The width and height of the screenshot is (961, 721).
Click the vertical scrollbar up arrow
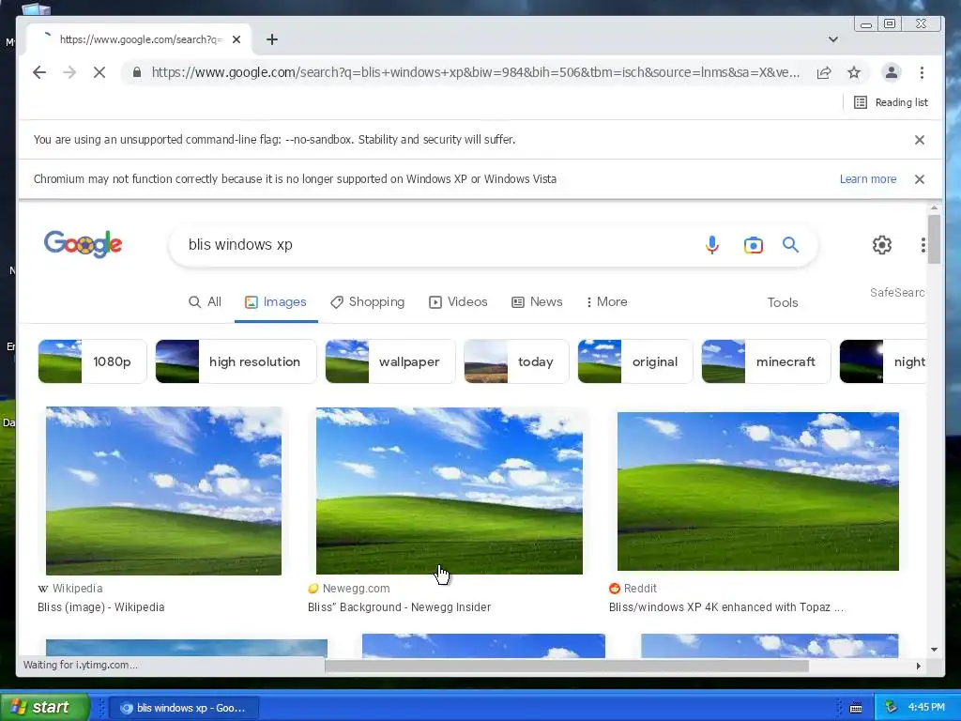[x=934, y=208]
